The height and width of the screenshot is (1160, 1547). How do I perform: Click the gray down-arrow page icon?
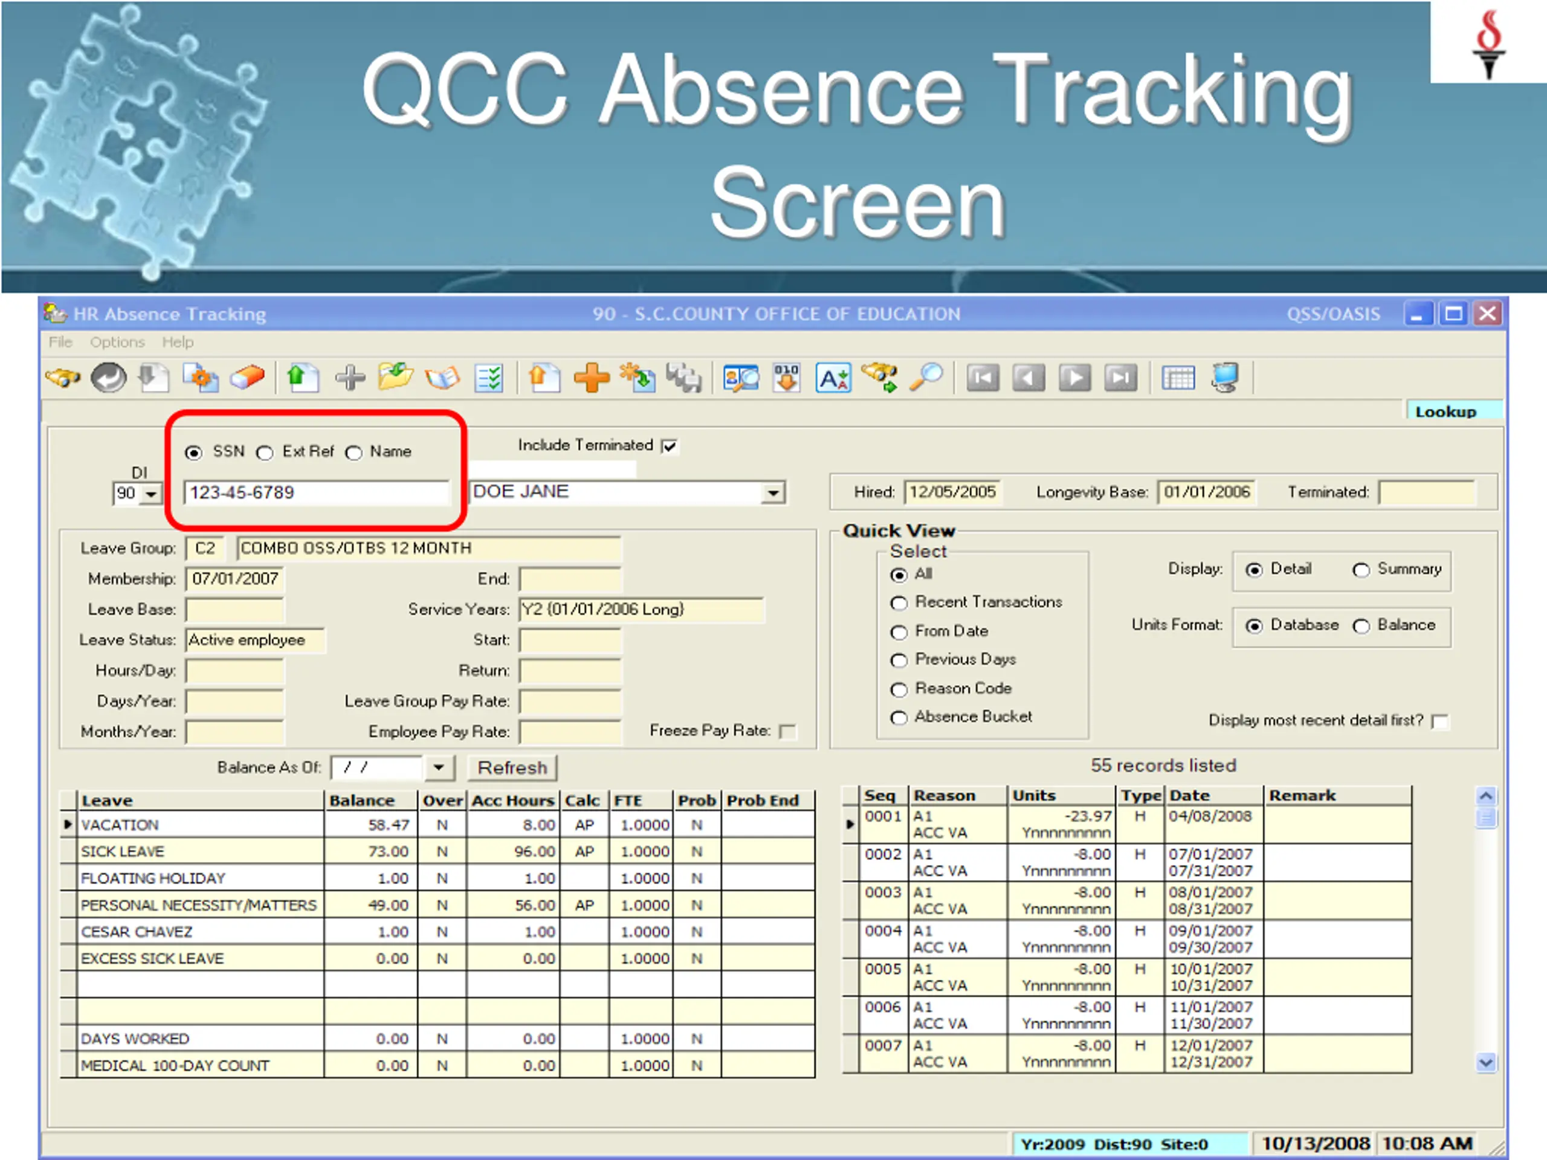point(153,378)
